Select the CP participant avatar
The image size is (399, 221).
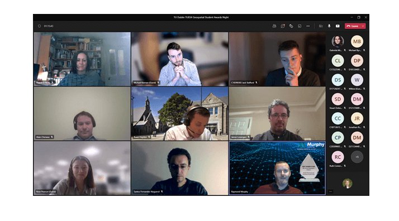pos(338,138)
